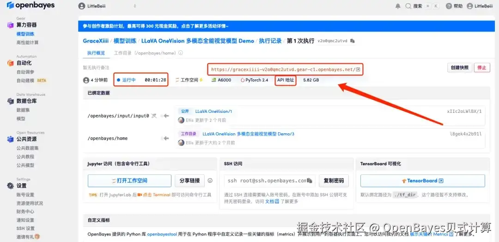Click the blue 创作者激励计划 banner
The width and height of the screenshot is (499, 242).
click(286, 26)
